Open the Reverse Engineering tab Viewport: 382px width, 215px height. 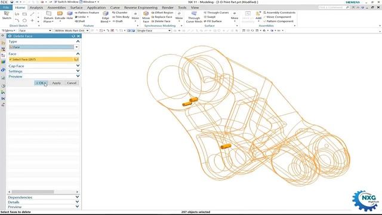click(141, 8)
